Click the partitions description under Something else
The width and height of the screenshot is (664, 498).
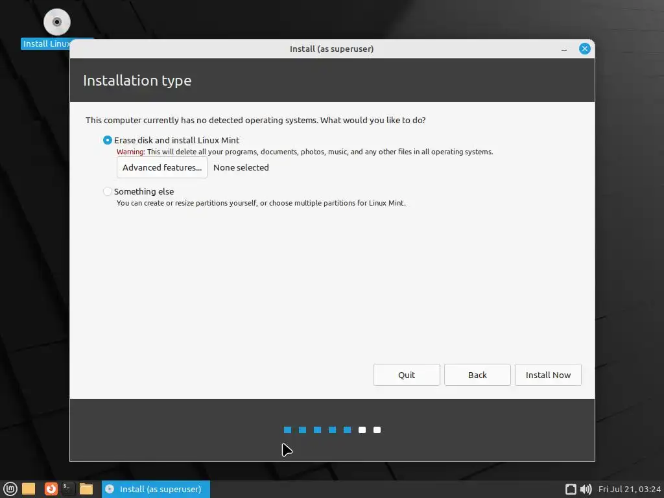(261, 203)
